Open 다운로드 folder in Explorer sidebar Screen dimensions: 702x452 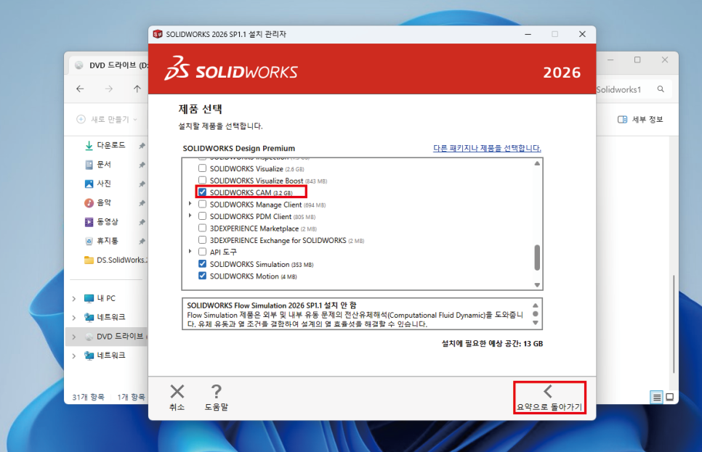[x=111, y=145]
